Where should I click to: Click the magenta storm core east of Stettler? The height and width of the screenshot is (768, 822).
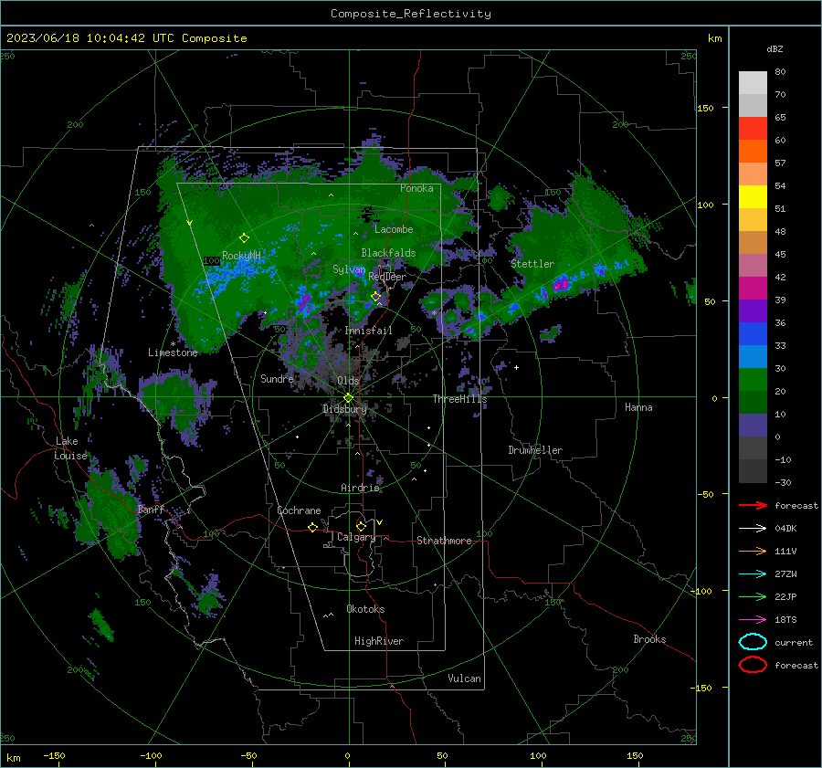561,284
